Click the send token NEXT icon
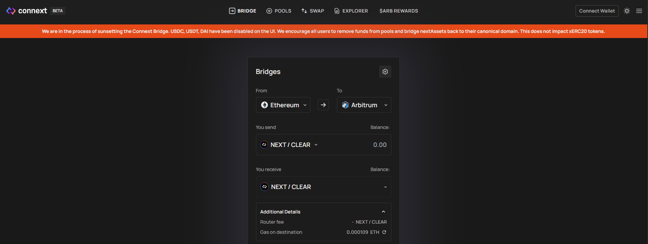This screenshot has height=244, width=648. coord(264,145)
